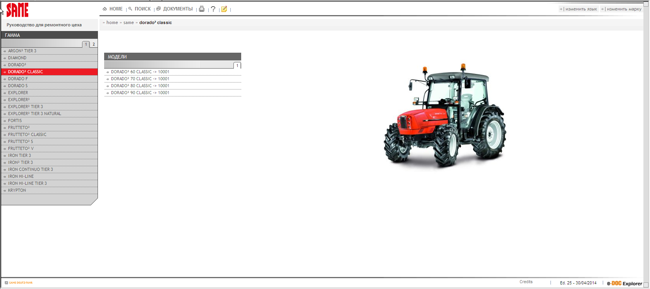Image resolution: width=650 pixels, height=289 pixels.
Task: Choose EXPLORER³ TIER 3 NATURAL range
Action: pyautogui.click(x=34, y=114)
